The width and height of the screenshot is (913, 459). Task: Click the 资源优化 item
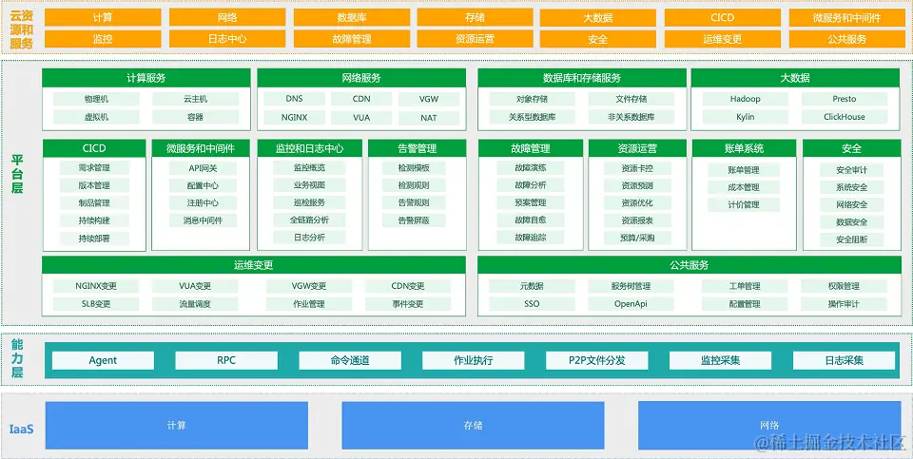tap(637, 203)
